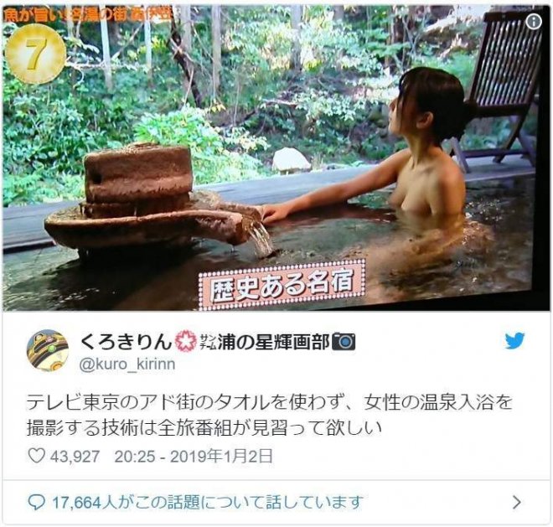
Task: Open the hot spring TV screenshot image
Action: pyautogui.click(x=276, y=158)
